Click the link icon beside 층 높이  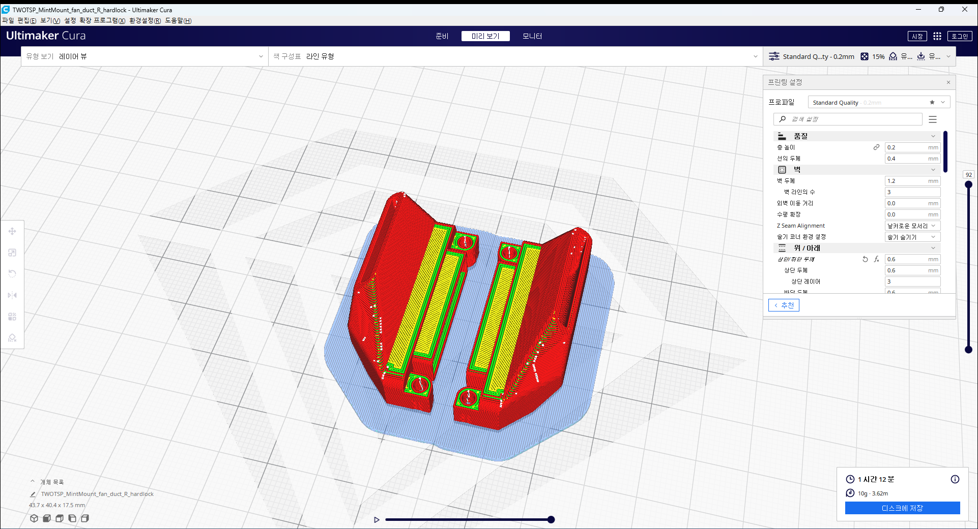[876, 147]
